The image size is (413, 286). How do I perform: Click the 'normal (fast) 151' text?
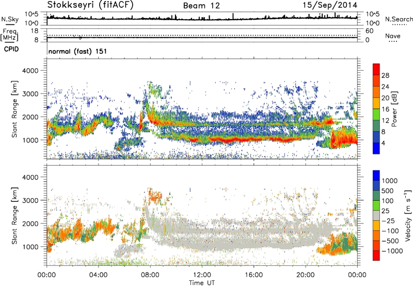tap(78, 51)
